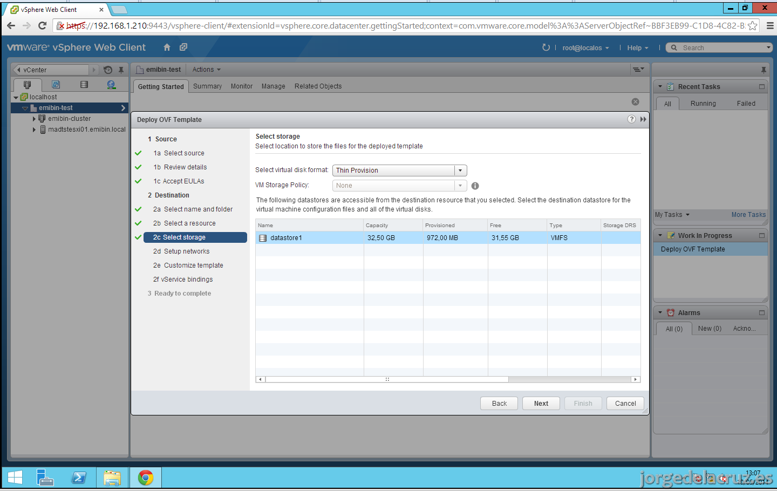This screenshot has width=777, height=491.
Task: Collapse the Work In Progress panel
Action: (x=660, y=235)
